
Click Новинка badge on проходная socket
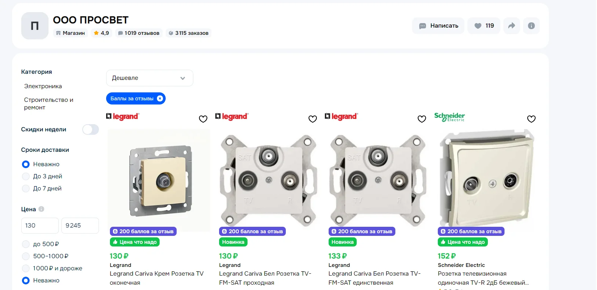click(x=233, y=242)
